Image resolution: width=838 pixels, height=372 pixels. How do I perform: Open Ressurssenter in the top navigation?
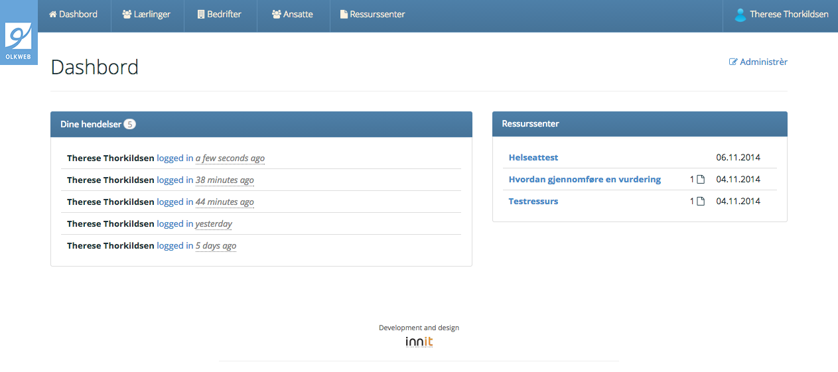pyautogui.click(x=372, y=15)
